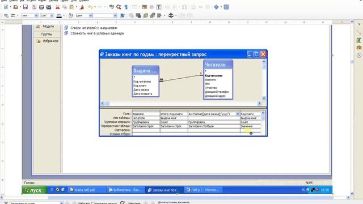Click the query grid's vertical scrollbar up arrow
The image size is (363, 204).
pos(263,113)
